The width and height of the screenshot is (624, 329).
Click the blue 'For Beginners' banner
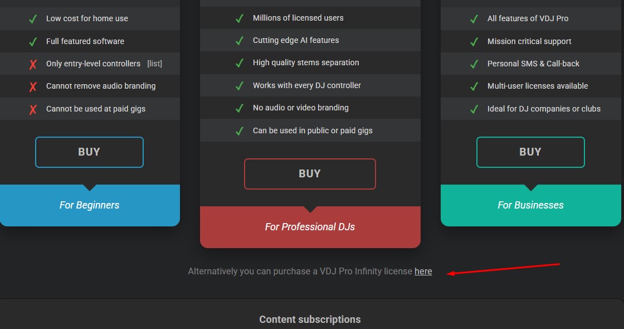[89, 205]
